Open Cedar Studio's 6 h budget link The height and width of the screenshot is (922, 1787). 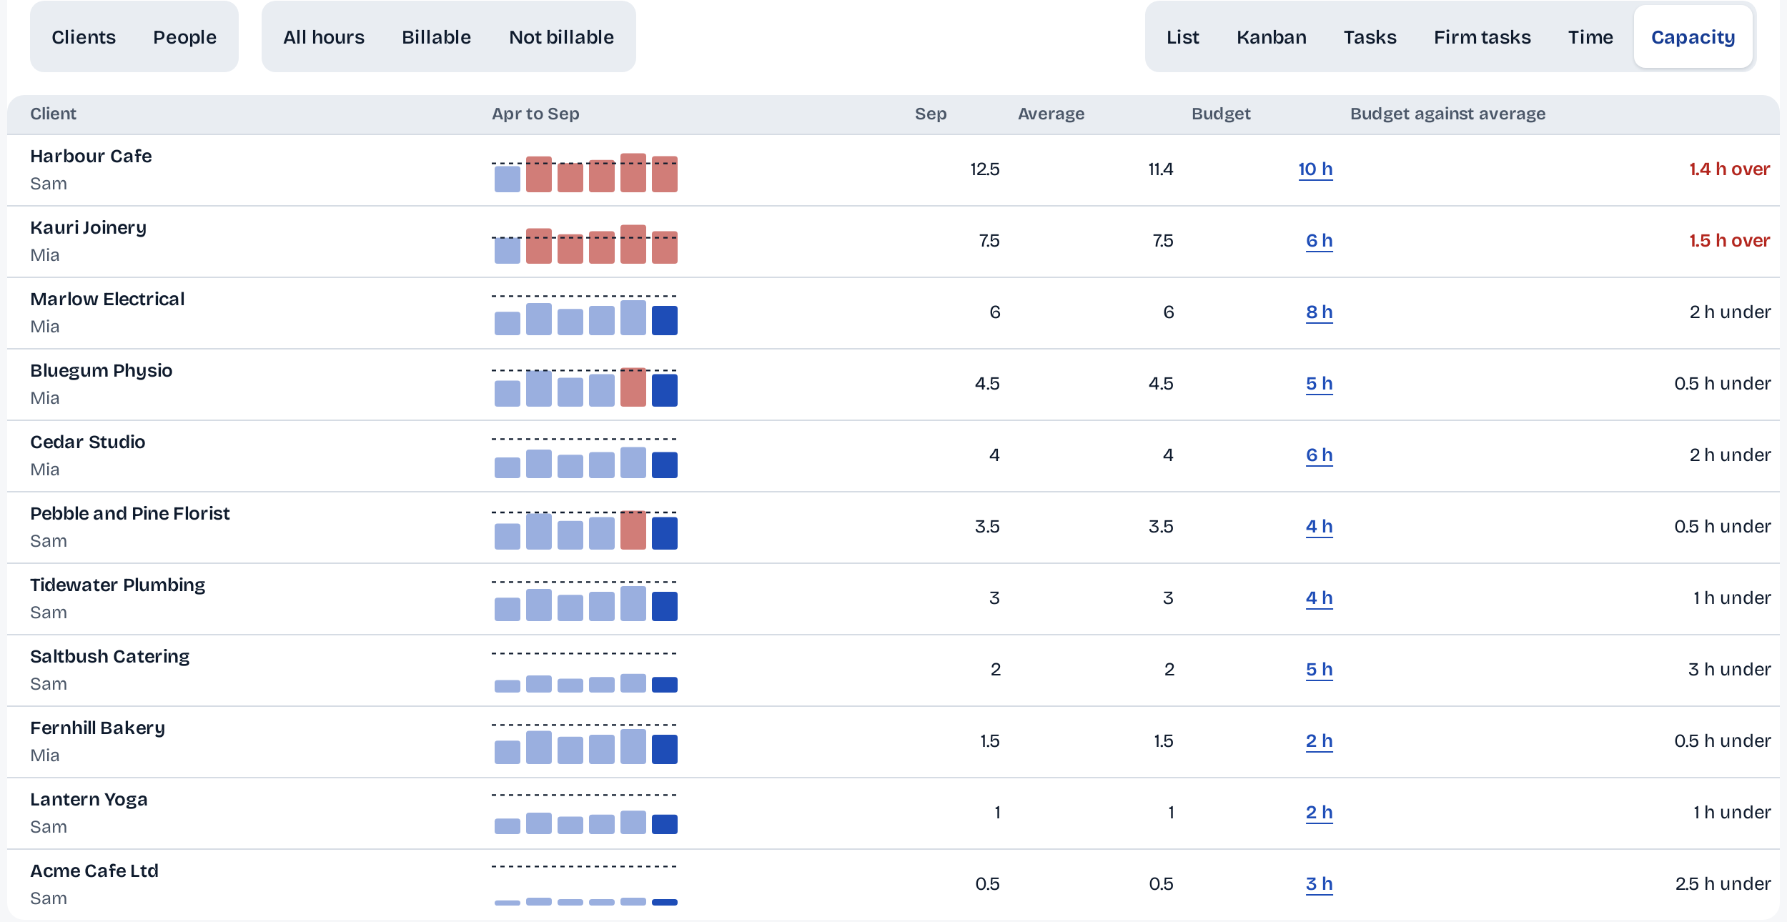pyautogui.click(x=1319, y=455)
